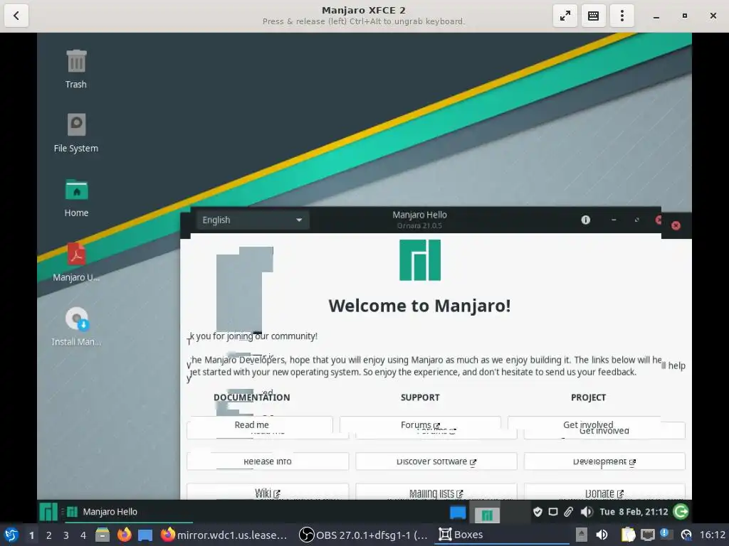Open the keyboard shortcuts icon in Boxes
The height and width of the screenshot is (546, 729).
[594, 16]
